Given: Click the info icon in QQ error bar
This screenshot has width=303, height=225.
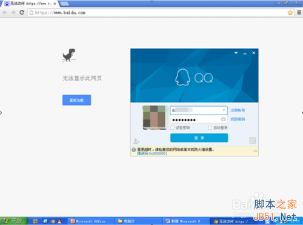Looking at the screenshot, I should tap(134, 150).
